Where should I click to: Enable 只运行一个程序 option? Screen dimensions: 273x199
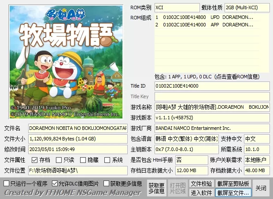[x=6, y=183]
